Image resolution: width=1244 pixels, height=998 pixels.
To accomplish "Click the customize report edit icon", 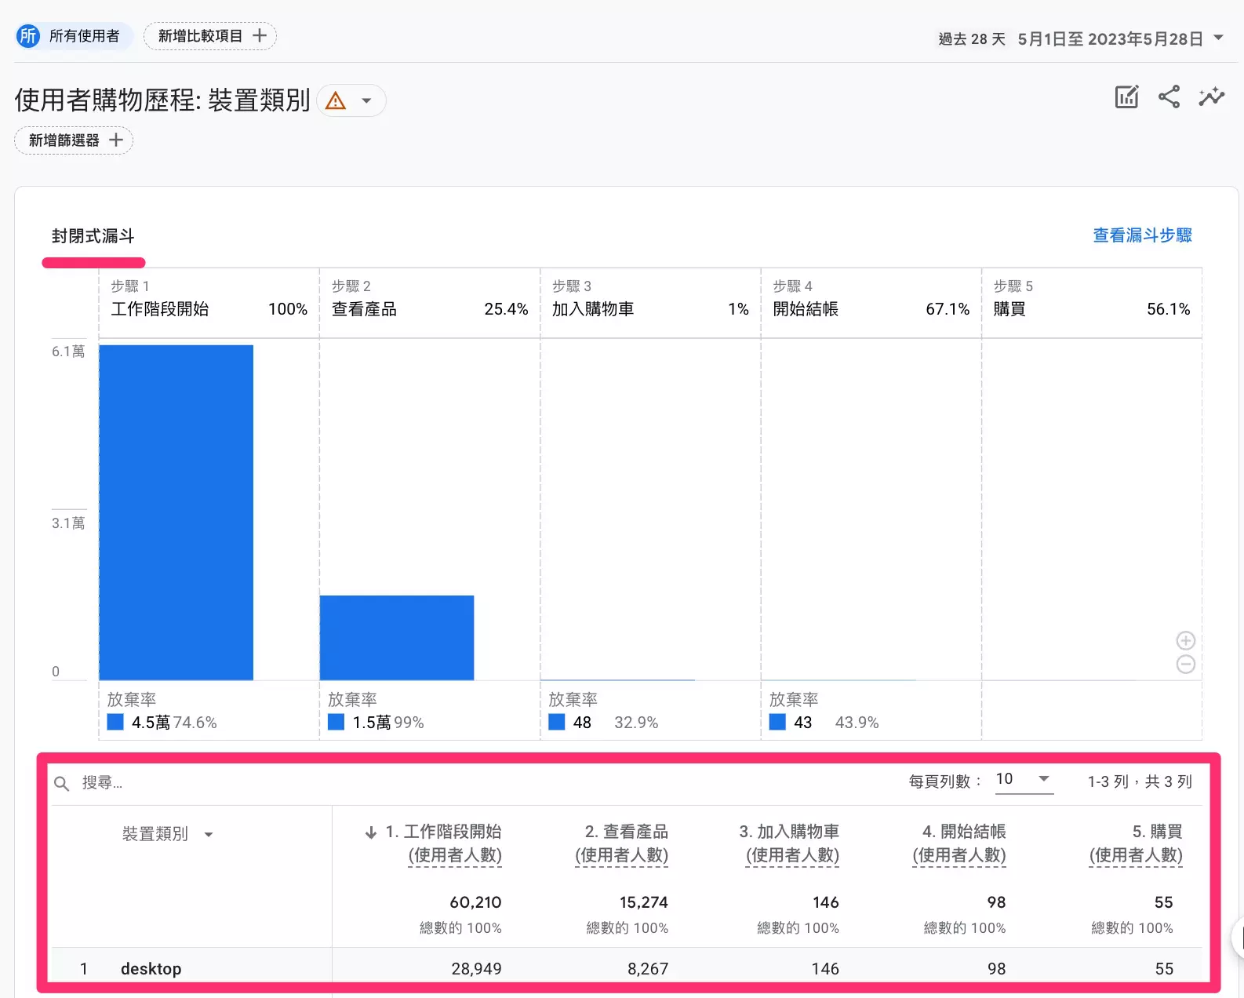I will tap(1127, 97).
